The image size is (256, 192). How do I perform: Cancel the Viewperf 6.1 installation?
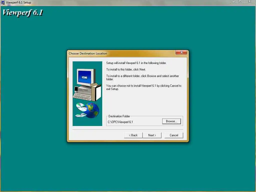point(174,135)
